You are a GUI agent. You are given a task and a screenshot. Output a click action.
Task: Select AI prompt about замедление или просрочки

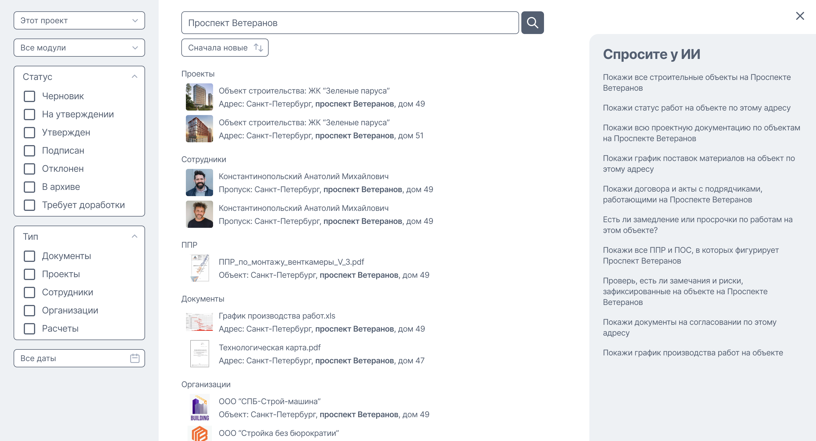click(697, 225)
